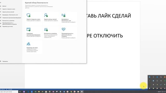The image size is (166, 93).
Task: Click the green NVIDIA icon in tray overflow
Action: 150,84
